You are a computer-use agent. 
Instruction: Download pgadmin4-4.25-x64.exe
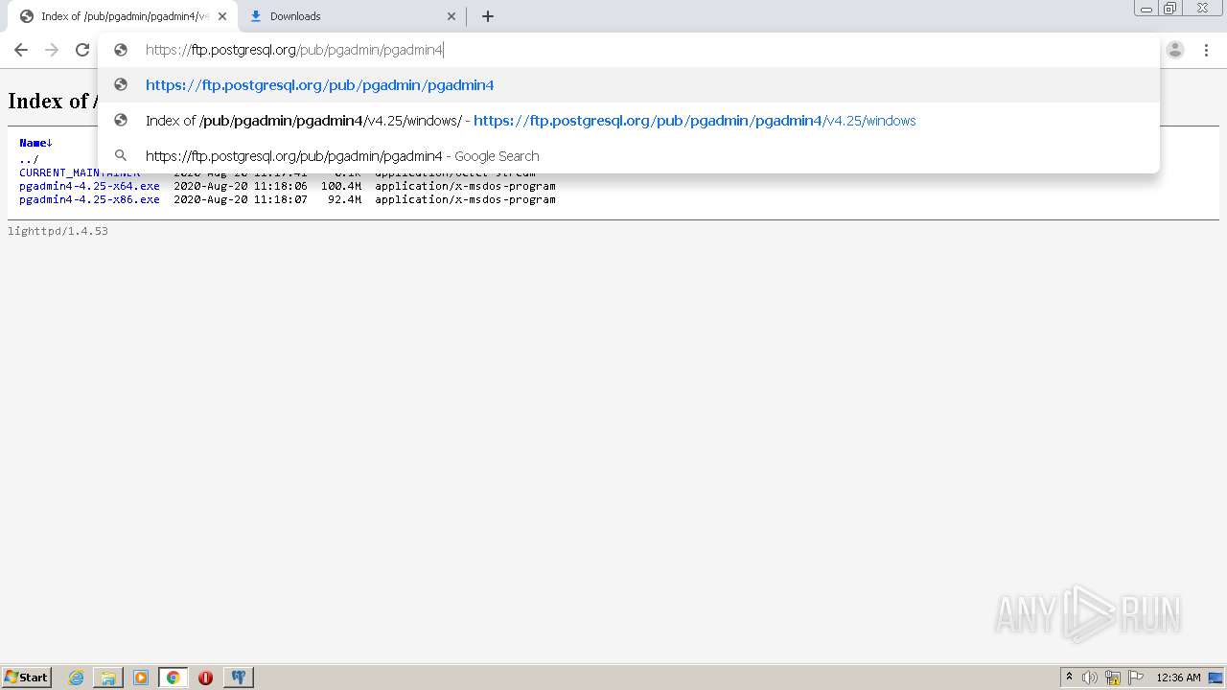(89, 186)
